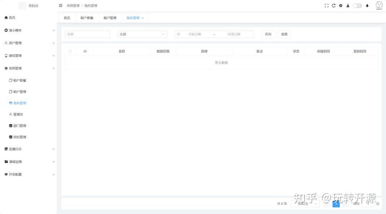
Task: Open notifications via the bell icon
Action: [367, 5]
